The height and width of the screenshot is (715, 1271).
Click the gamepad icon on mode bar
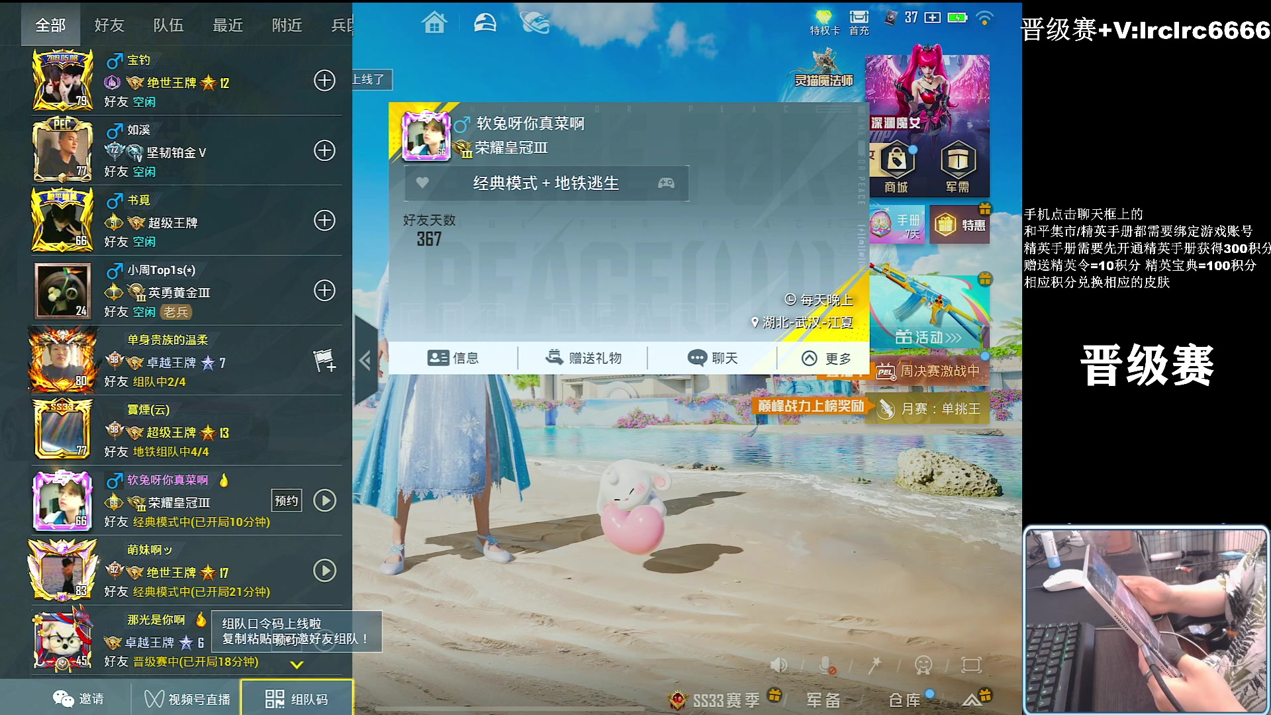click(x=666, y=183)
